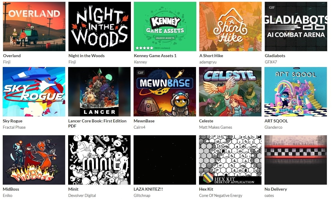Screen dimensions: 332x199
Task: Open the ART SQOOL cover image
Action: pos(296,92)
